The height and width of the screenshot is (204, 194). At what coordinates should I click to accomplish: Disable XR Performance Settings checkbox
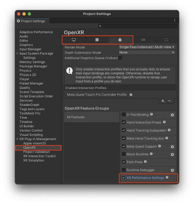124,178
